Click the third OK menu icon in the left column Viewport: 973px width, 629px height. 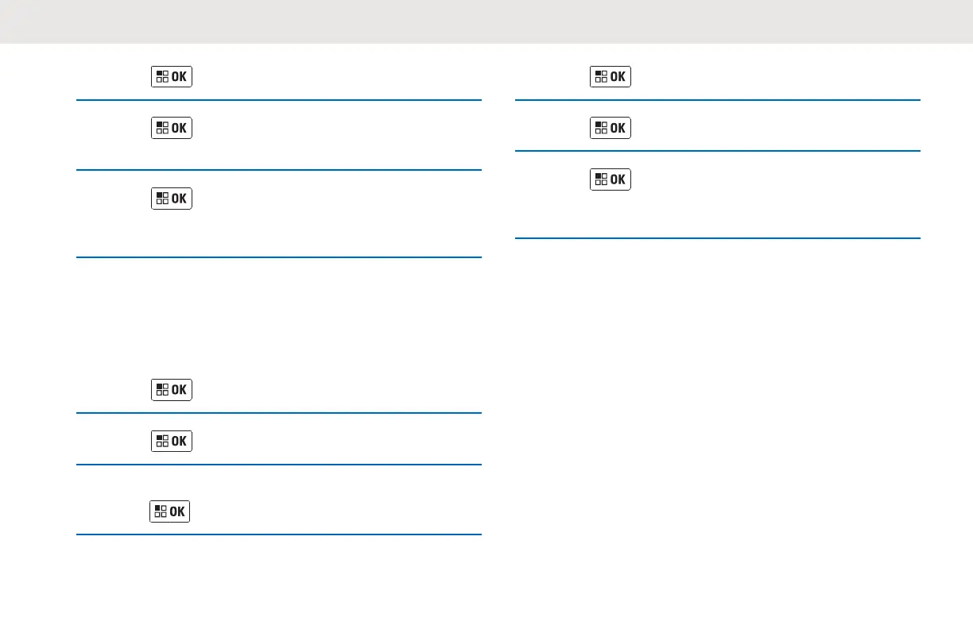pyautogui.click(x=172, y=199)
